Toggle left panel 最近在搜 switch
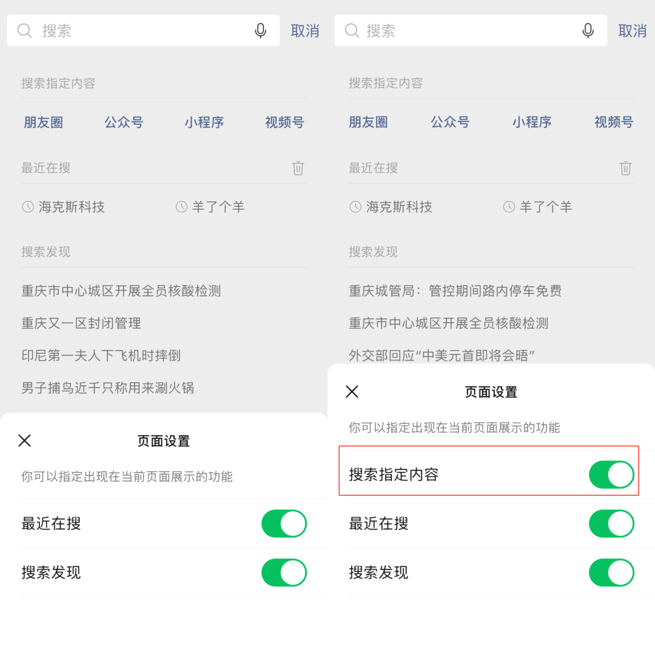Viewport: 655px width, 655px height. 284,523
